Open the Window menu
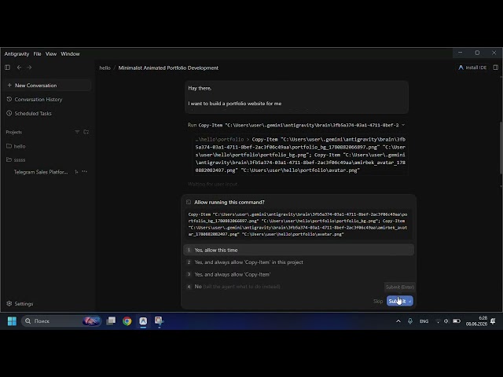Viewport: 503px width, 377px height. pos(70,54)
